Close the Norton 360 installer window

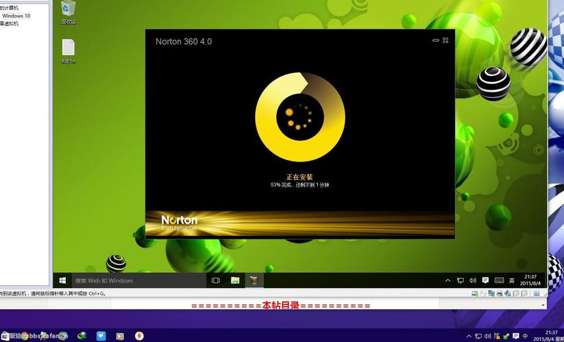(x=445, y=40)
